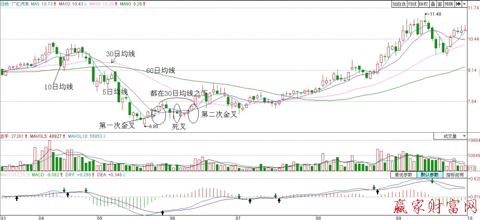Open the 指标说明 indicator description

pos(454,175)
